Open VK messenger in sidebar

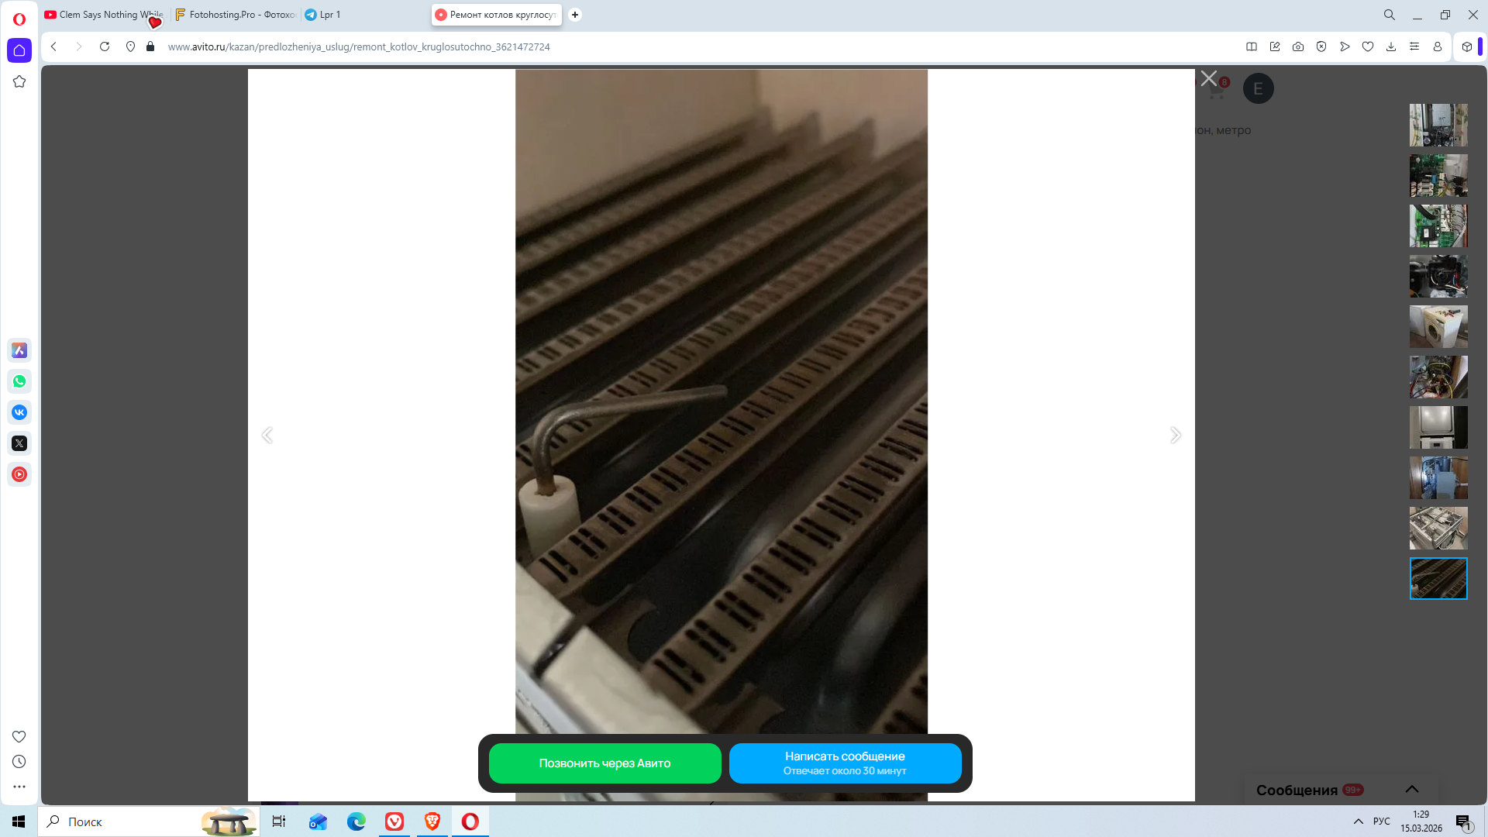(19, 412)
